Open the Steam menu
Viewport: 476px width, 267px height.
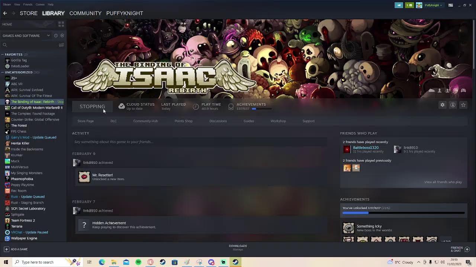coord(7,4)
